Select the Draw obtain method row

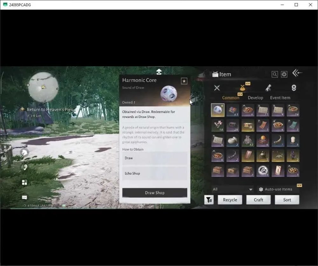tap(155, 158)
